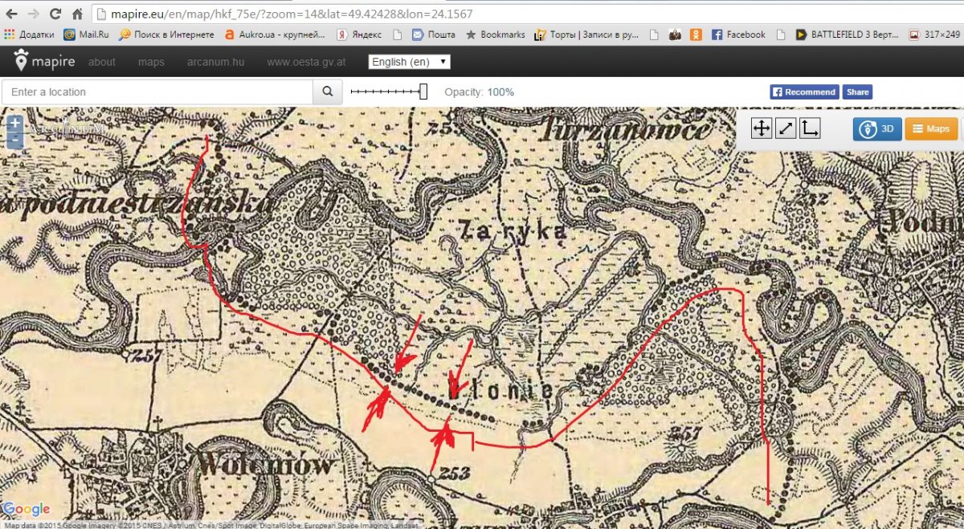Image resolution: width=964 pixels, height=529 pixels.
Task: Click the magnifier search button
Action: tap(327, 92)
